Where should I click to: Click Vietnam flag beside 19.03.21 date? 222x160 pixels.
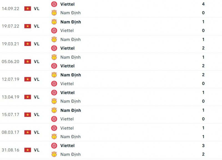tap(27, 44)
